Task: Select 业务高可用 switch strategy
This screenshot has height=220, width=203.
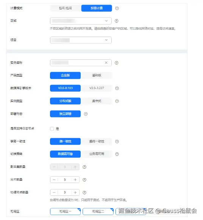Action: [x=97, y=154]
